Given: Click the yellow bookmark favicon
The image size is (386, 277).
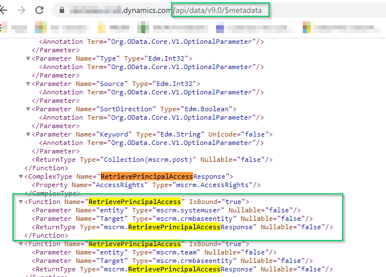Looking at the screenshot, I should (102, 27).
